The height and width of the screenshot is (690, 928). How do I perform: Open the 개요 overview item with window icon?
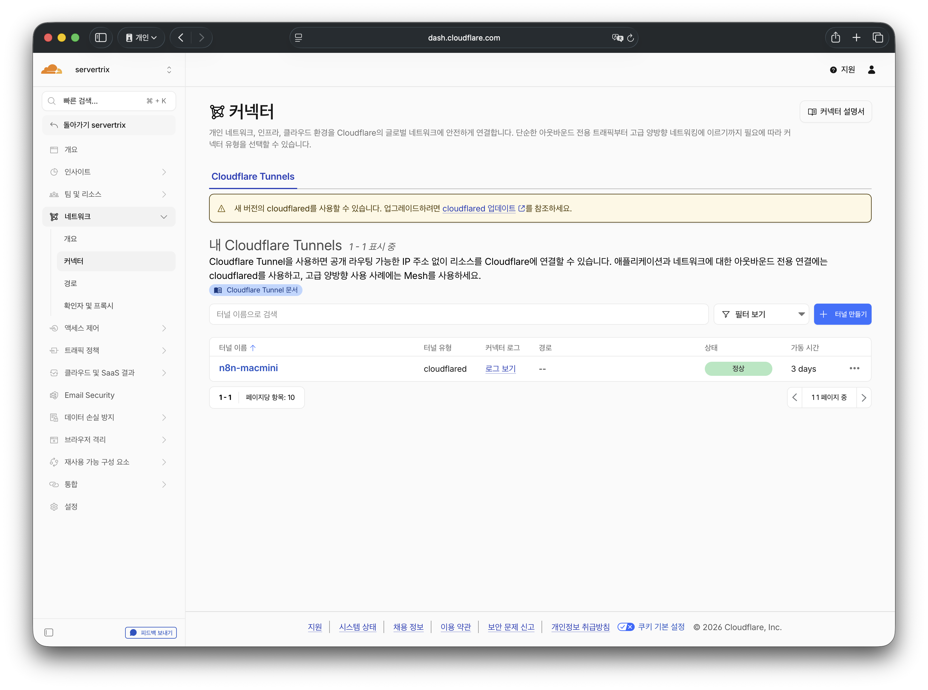click(109, 149)
